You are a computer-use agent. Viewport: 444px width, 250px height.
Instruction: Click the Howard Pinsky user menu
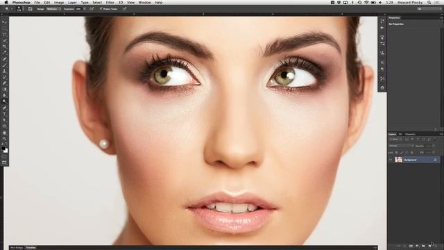(x=410, y=3)
